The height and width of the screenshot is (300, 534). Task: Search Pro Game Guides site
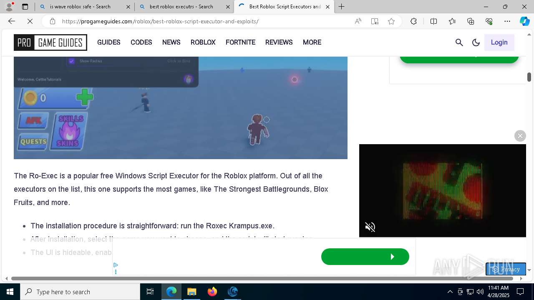click(459, 42)
